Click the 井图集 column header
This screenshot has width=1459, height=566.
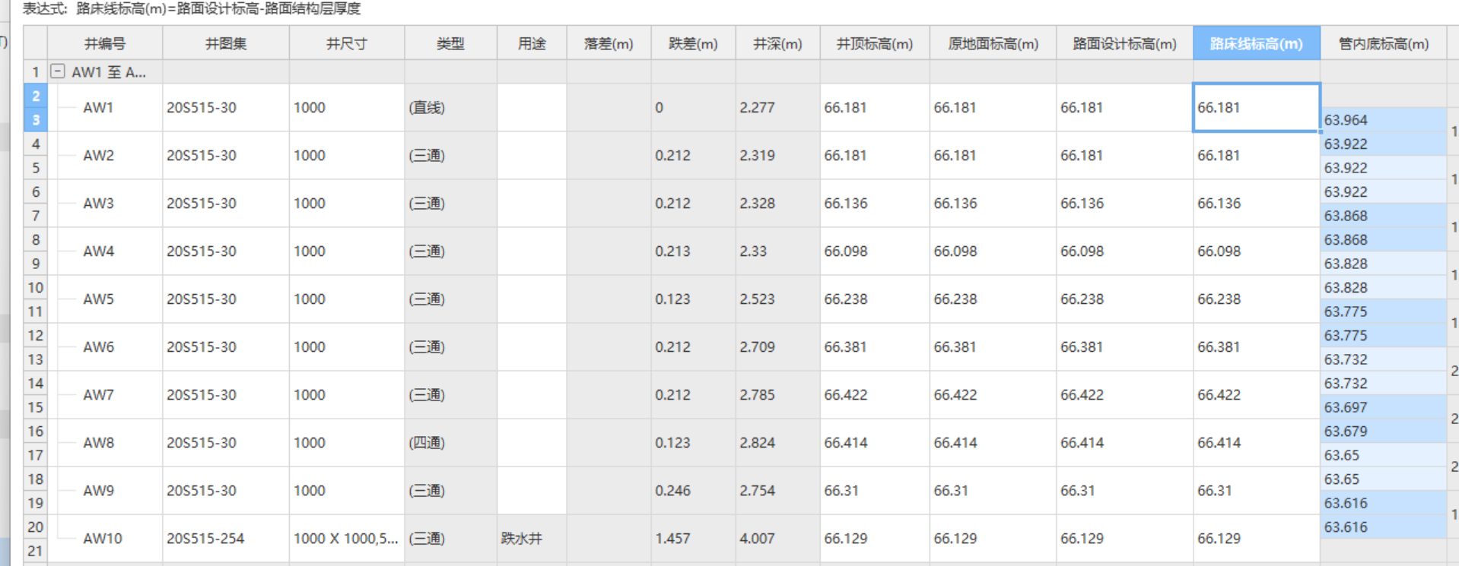coord(226,44)
